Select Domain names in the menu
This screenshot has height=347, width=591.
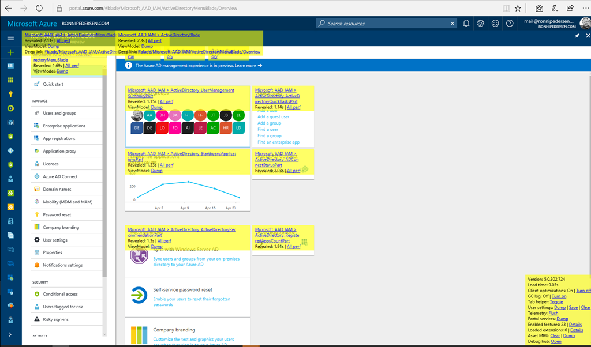(67, 189)
